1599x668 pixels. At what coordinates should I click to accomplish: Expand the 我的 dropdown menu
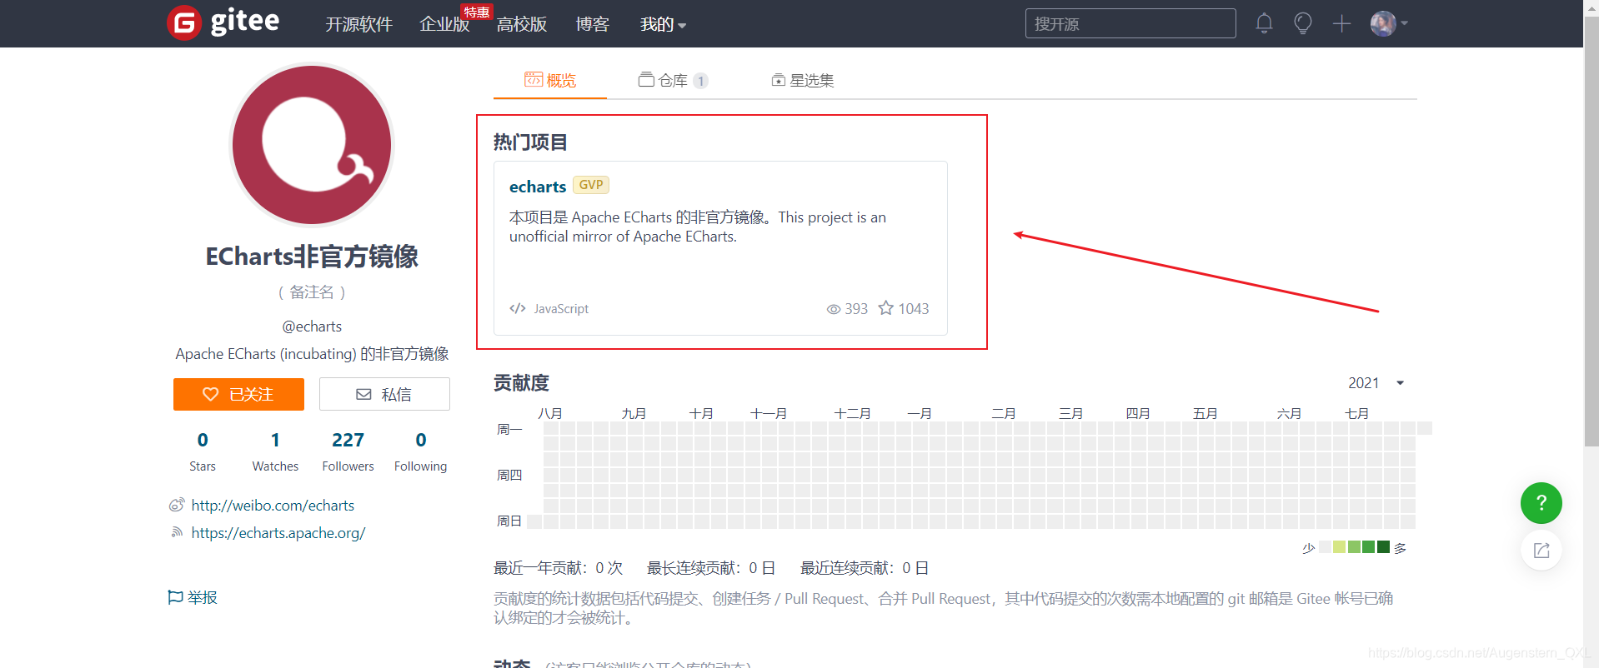click(663, 24)
